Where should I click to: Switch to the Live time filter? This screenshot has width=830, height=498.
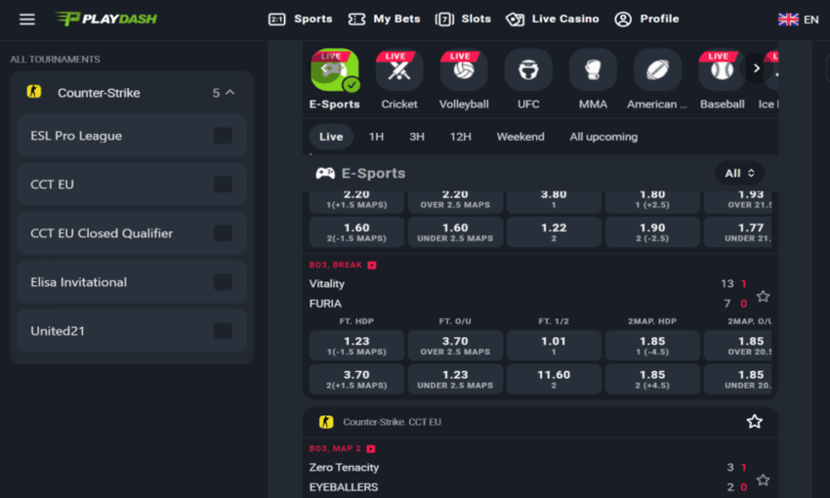click(x=331, y=137)
